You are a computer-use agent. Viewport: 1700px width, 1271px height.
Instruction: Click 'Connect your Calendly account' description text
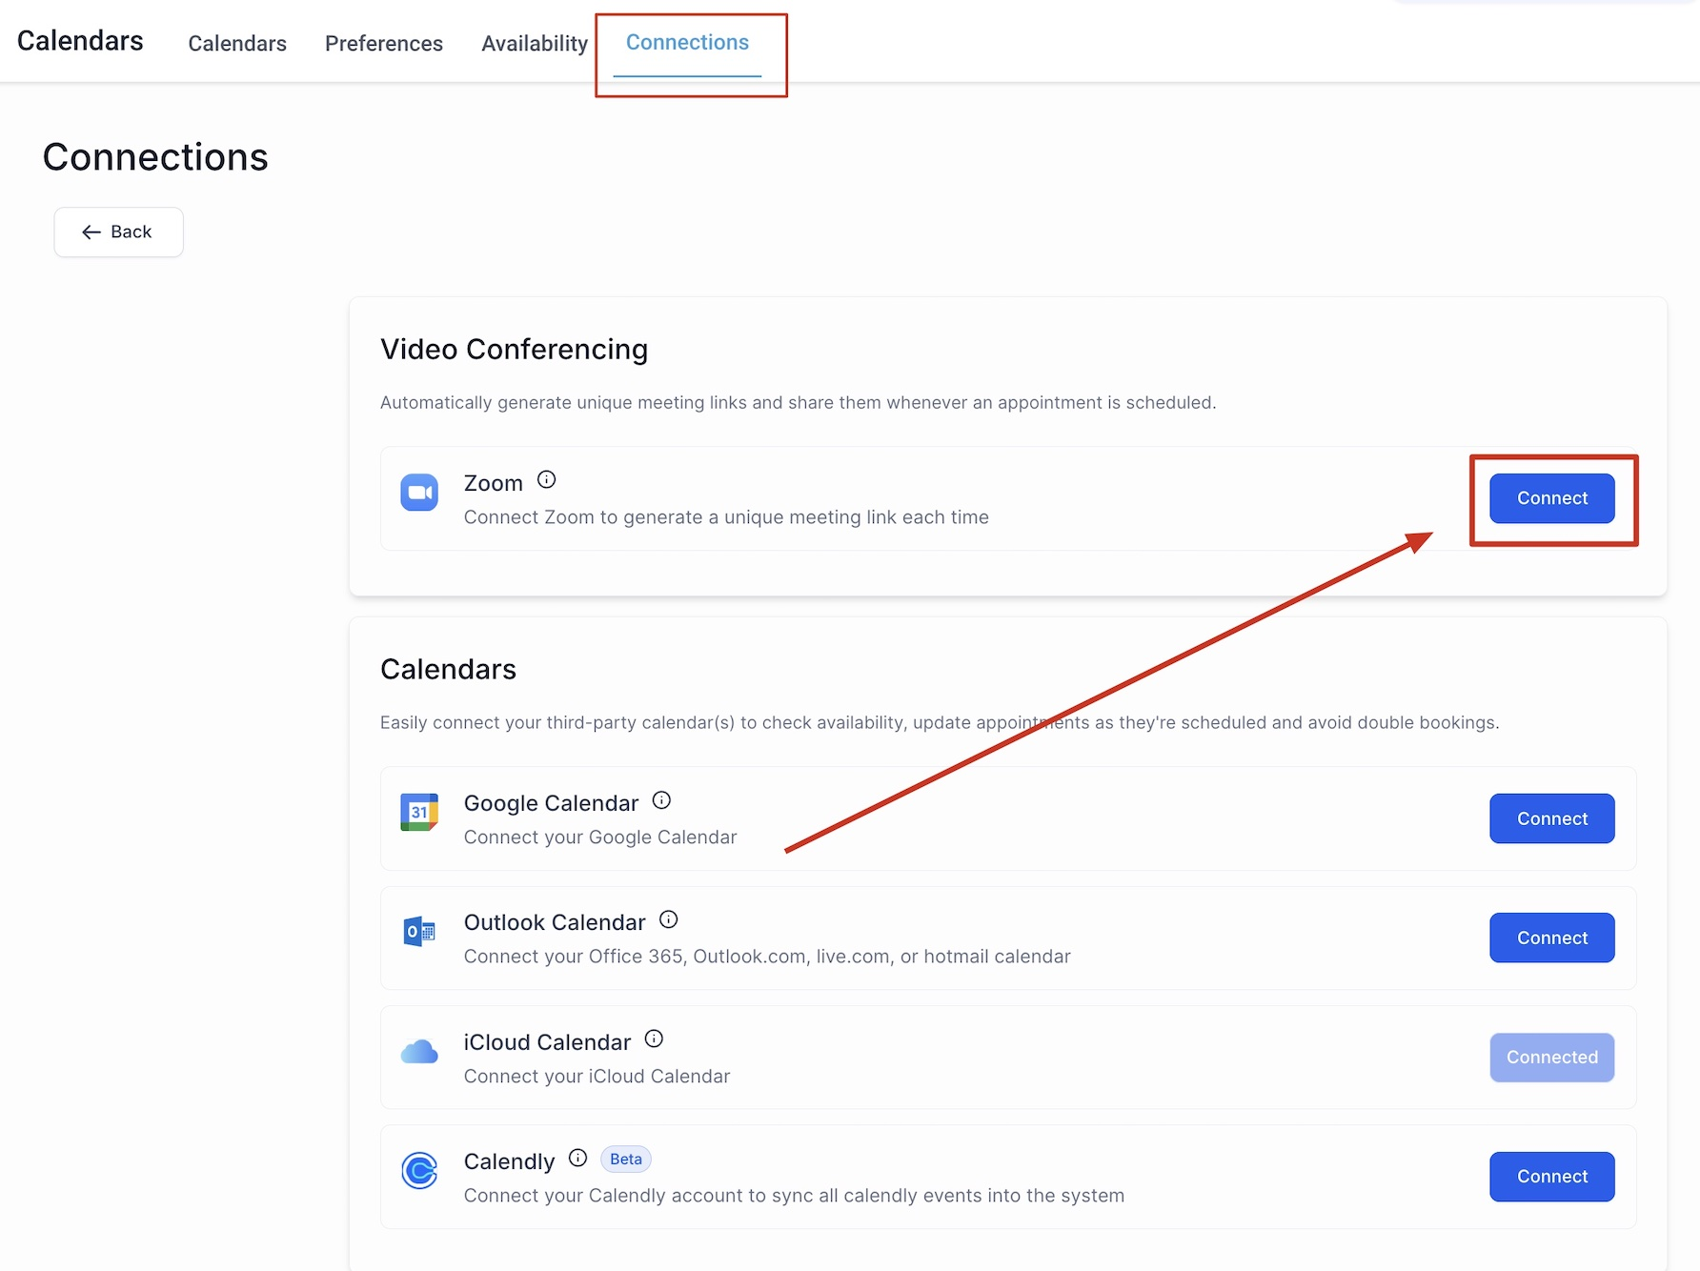[x=794, y=1196]
